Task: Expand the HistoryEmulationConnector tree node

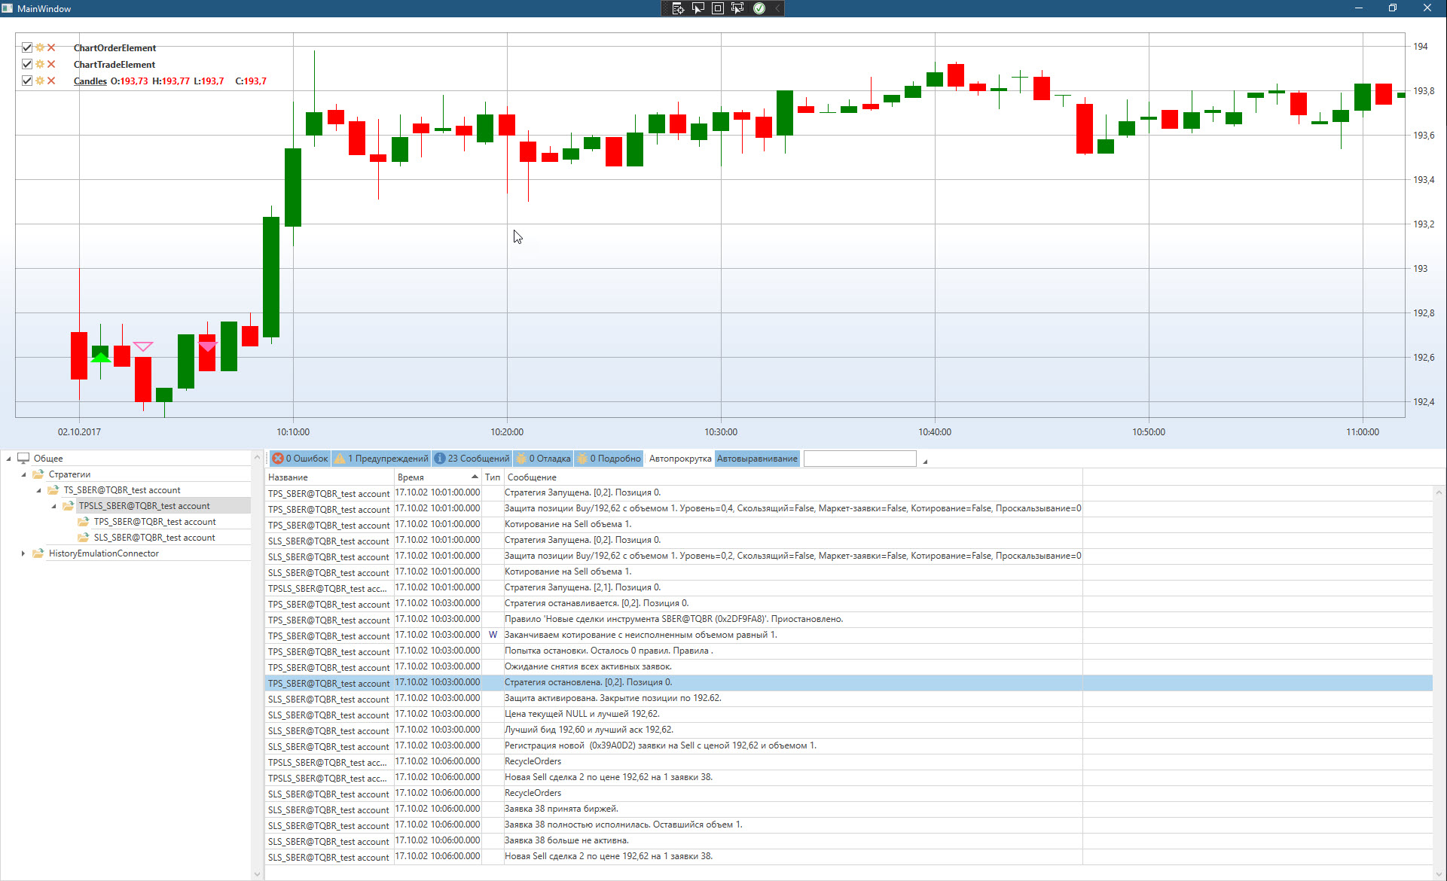Action: pos(23,553)
